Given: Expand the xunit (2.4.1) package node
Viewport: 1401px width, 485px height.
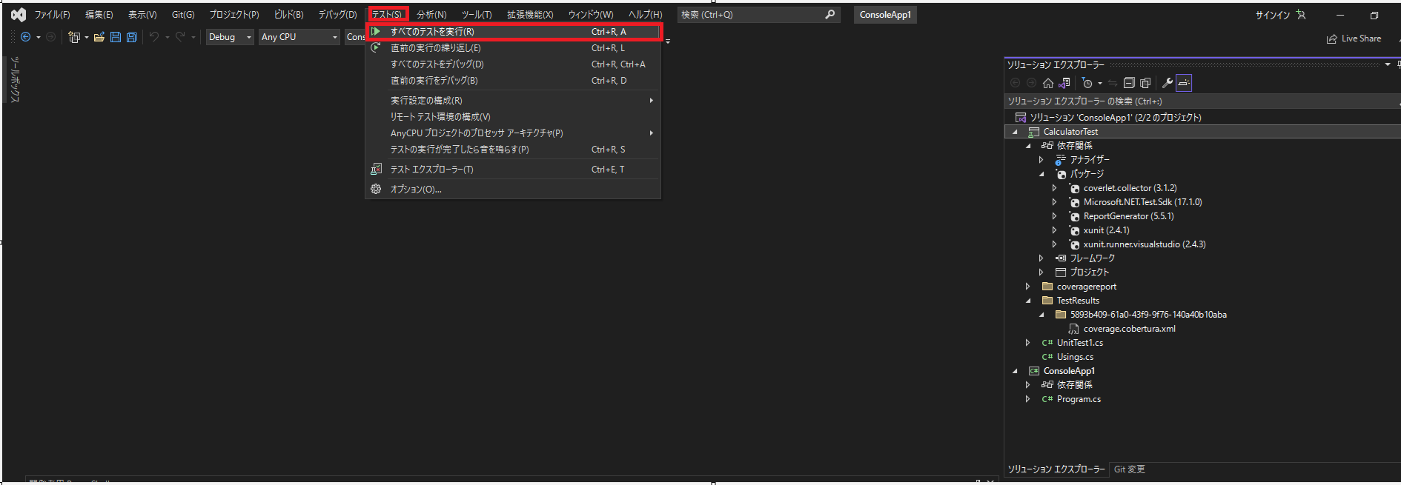Looking at the screenshot, I should (x=1055, y=230).
